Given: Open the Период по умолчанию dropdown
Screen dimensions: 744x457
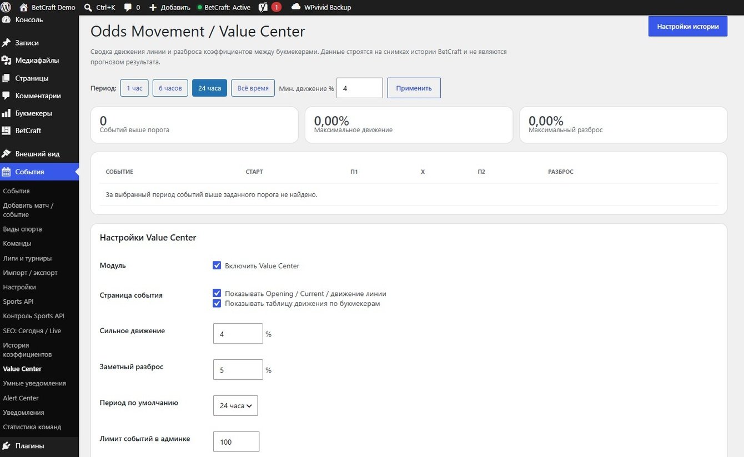Looking at the screenshot, I should [x=235, y=405].
